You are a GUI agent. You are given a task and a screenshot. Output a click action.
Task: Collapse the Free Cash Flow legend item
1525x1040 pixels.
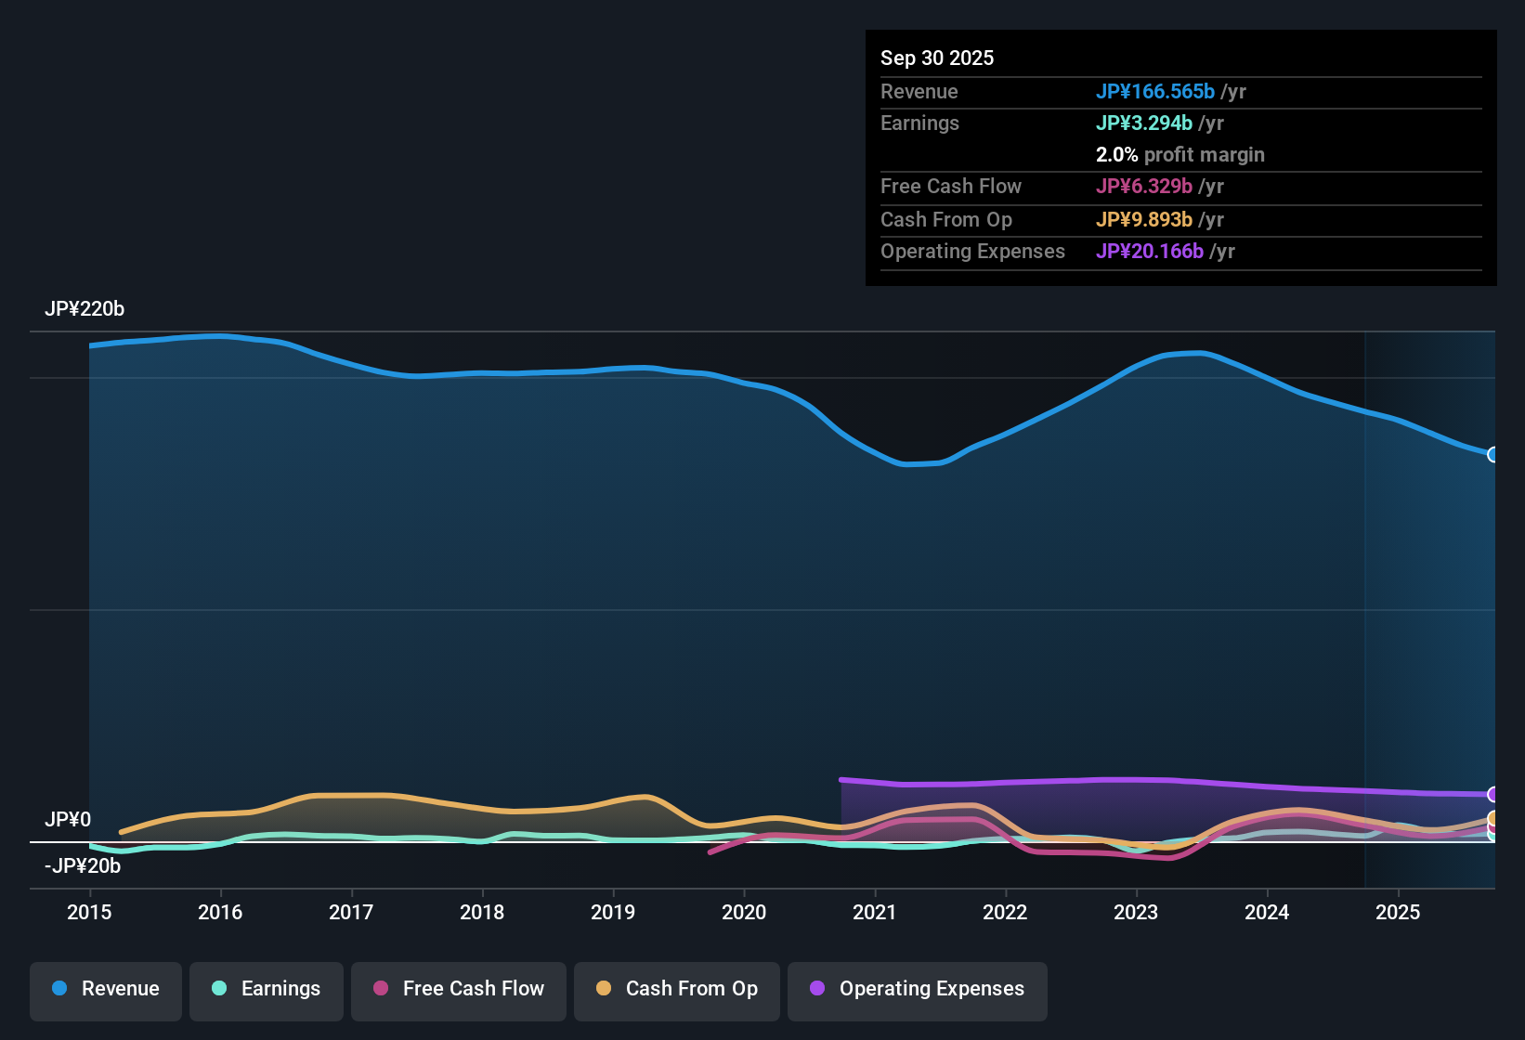point(458,989)
